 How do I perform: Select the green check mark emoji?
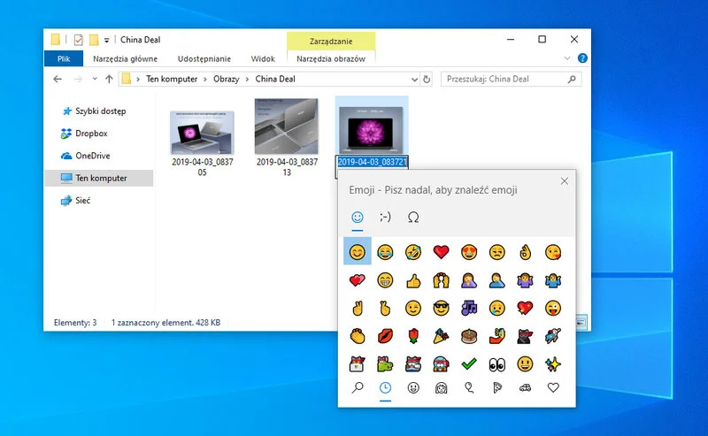click(x=470, y=363)
